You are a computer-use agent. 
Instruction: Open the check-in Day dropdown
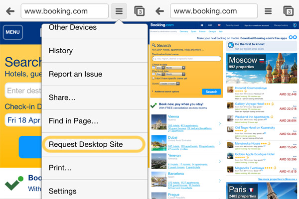pos(160,68)
